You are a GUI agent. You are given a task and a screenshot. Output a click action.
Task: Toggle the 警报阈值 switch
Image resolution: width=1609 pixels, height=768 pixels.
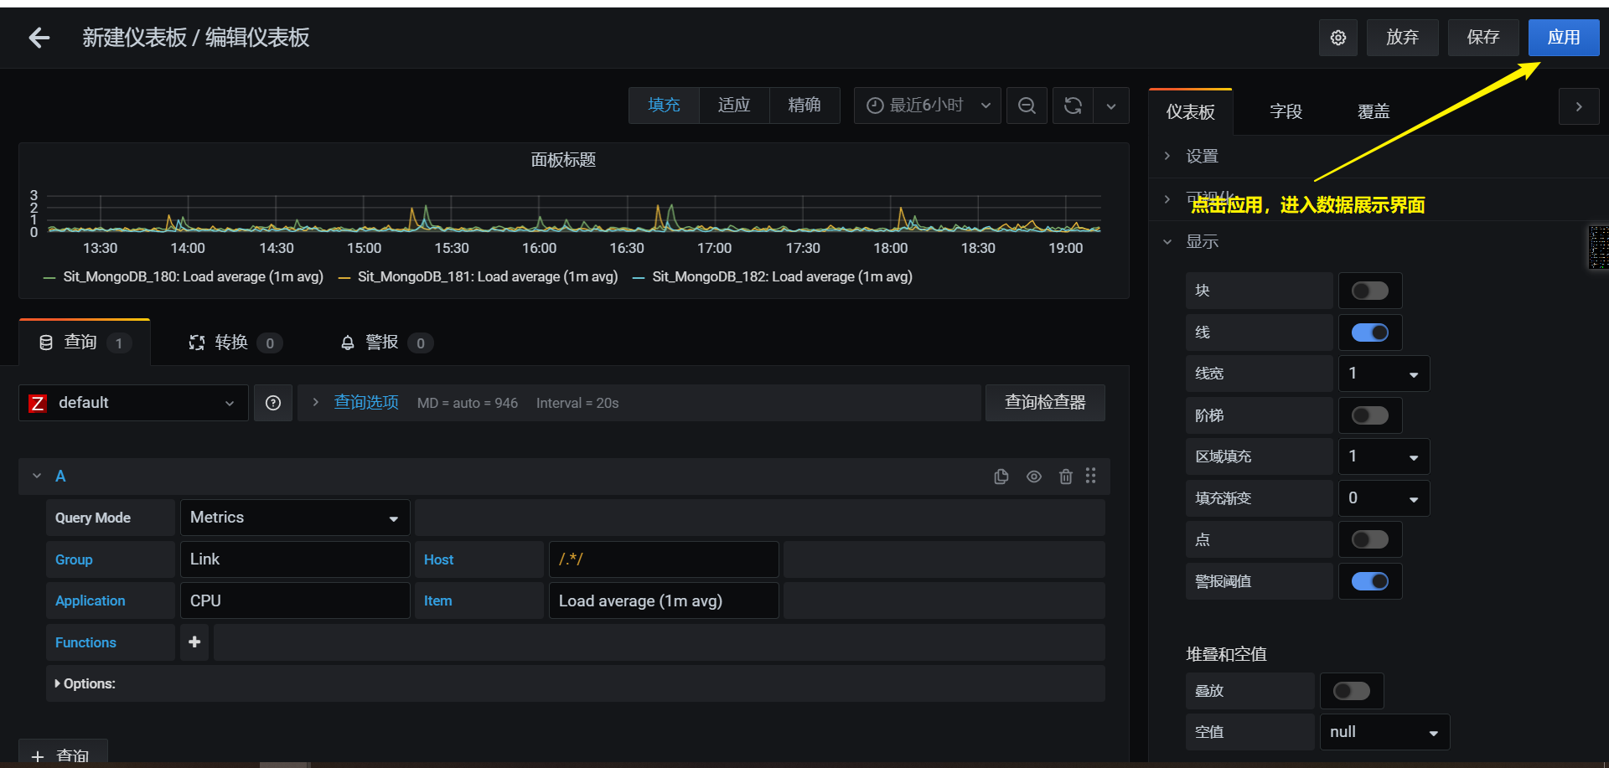[1370, 581]
